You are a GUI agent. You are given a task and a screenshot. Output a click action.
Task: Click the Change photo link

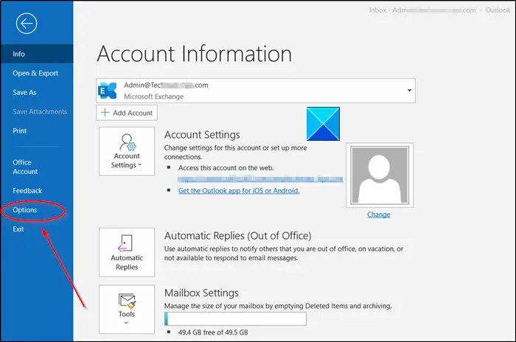[x=379, y=214]
